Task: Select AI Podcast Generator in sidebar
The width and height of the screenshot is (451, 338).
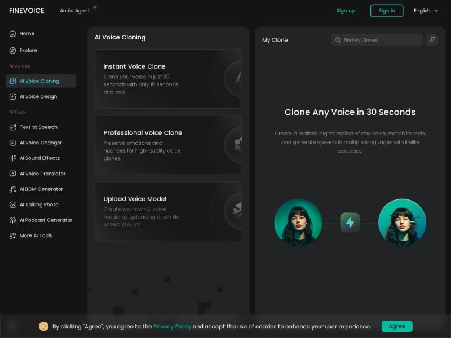Action: [41, 220]
